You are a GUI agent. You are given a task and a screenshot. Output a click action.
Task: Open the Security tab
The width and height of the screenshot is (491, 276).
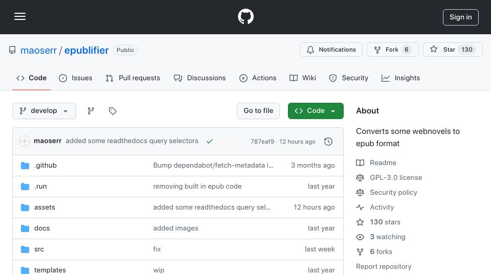pyautogui.click(x=348, y=78)
